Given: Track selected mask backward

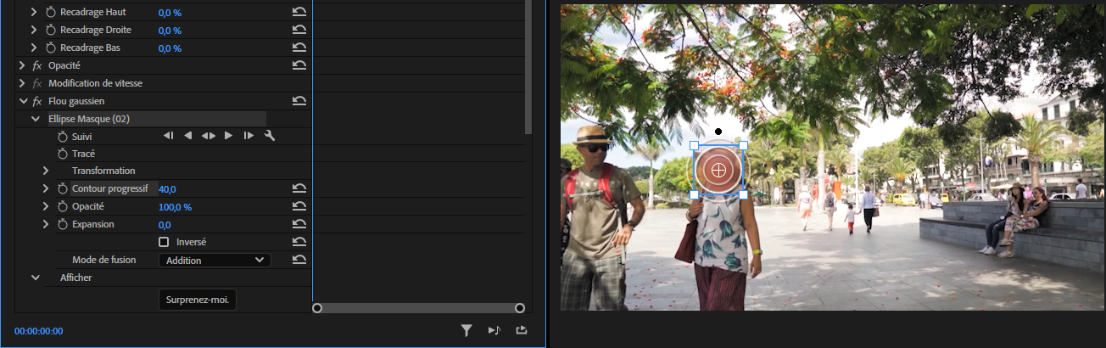Looking at the screenshot, I should coord(188,136).
